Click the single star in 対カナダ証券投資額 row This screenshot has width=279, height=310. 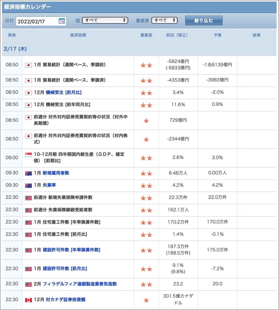pos(146,300)
